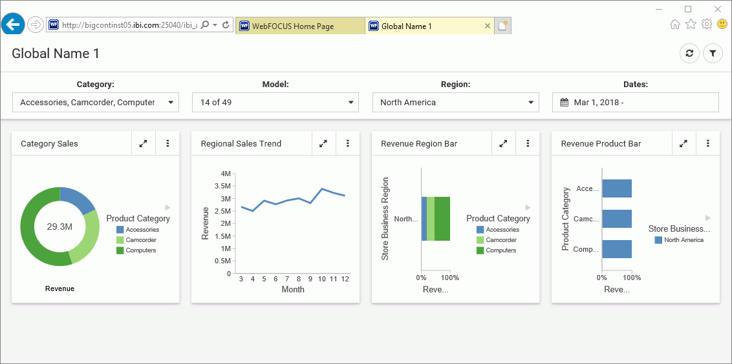Image resolution: width=732 pixels, height=364 pixels.
Task: Expand the Region dropdown for North America
Action: (455, 102)
